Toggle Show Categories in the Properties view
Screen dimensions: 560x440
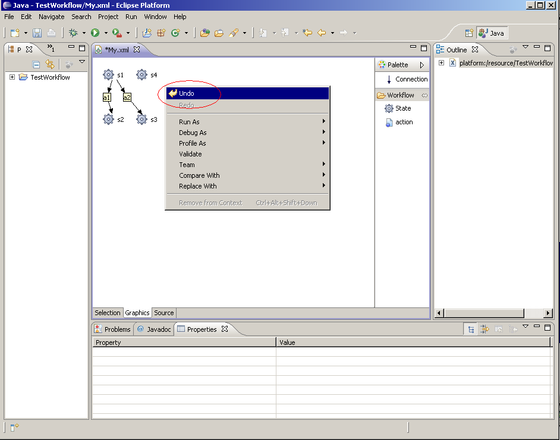[x=471, y=329]
